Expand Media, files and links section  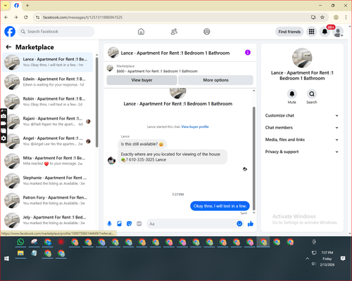302,140
